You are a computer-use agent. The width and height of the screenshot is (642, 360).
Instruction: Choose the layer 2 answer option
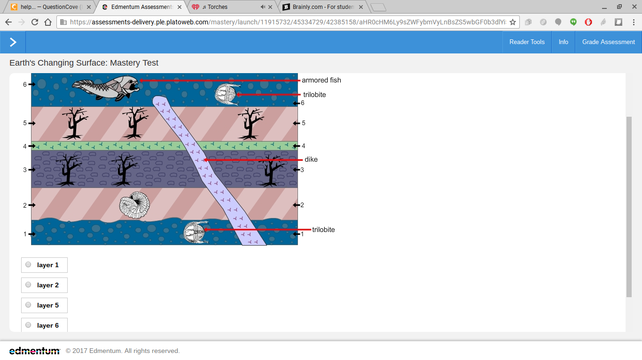pyautogui.click(x=44, y=285)
